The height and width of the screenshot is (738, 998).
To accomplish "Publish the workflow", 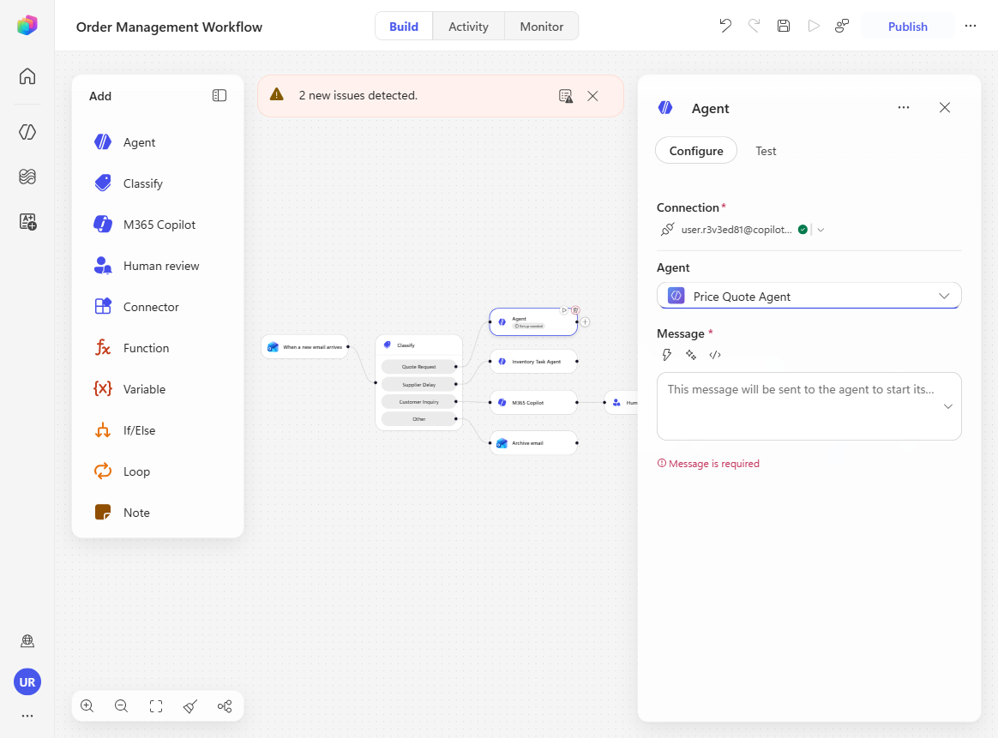I will [x=908, y=27].
